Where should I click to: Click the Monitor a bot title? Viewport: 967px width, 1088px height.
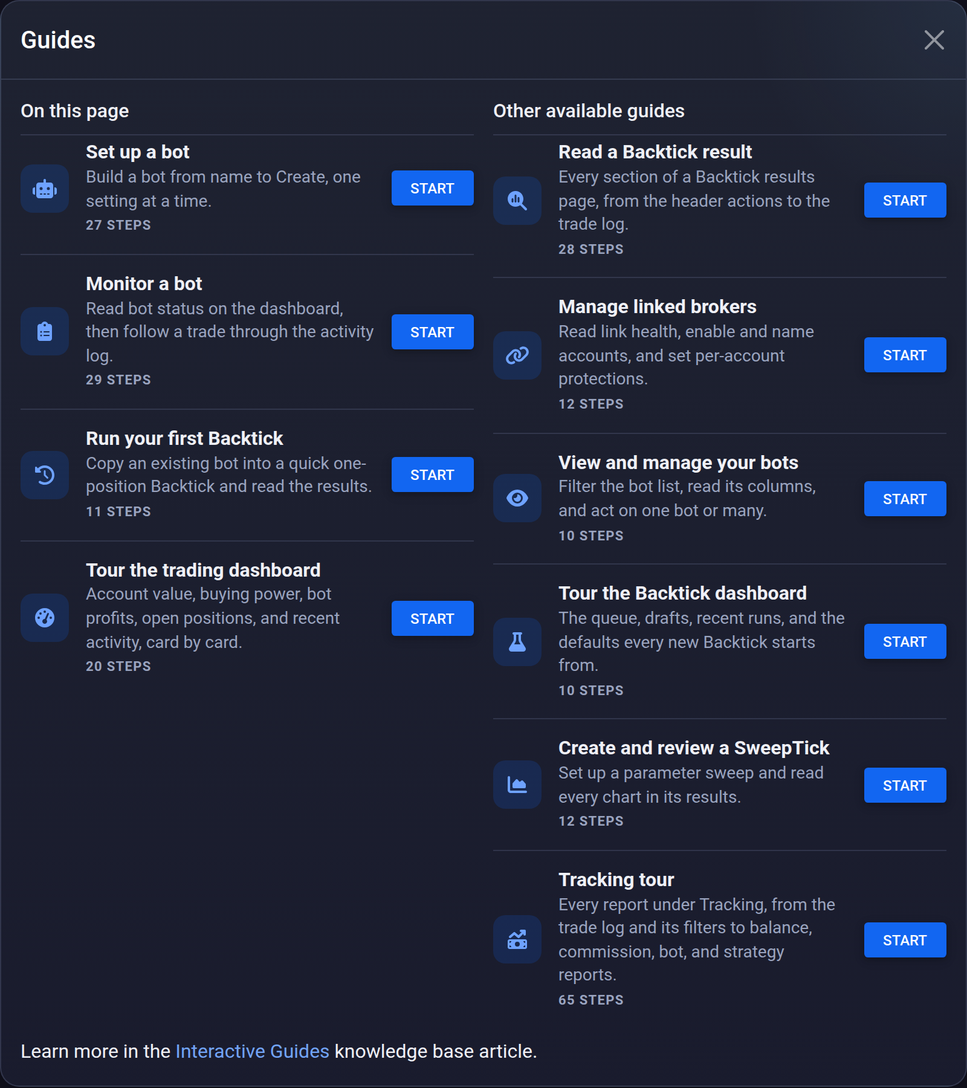(144, 283)
